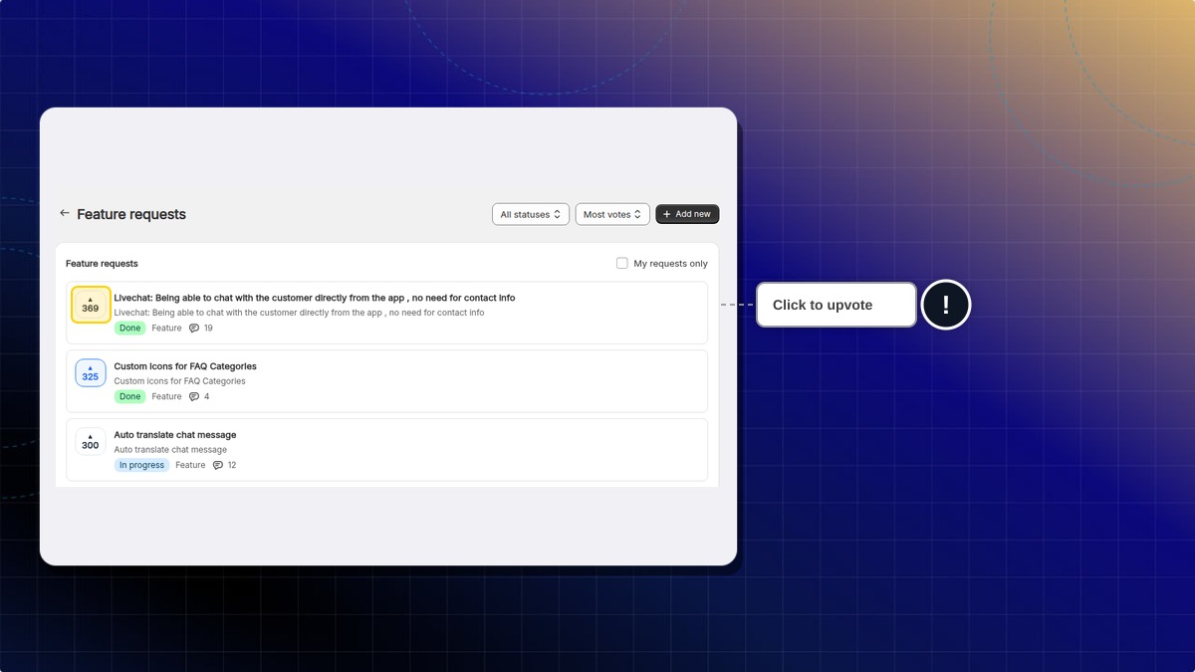1195x672 pixels.
Task: Click the gray Custom Icons description line
Action: pos(179,381)
